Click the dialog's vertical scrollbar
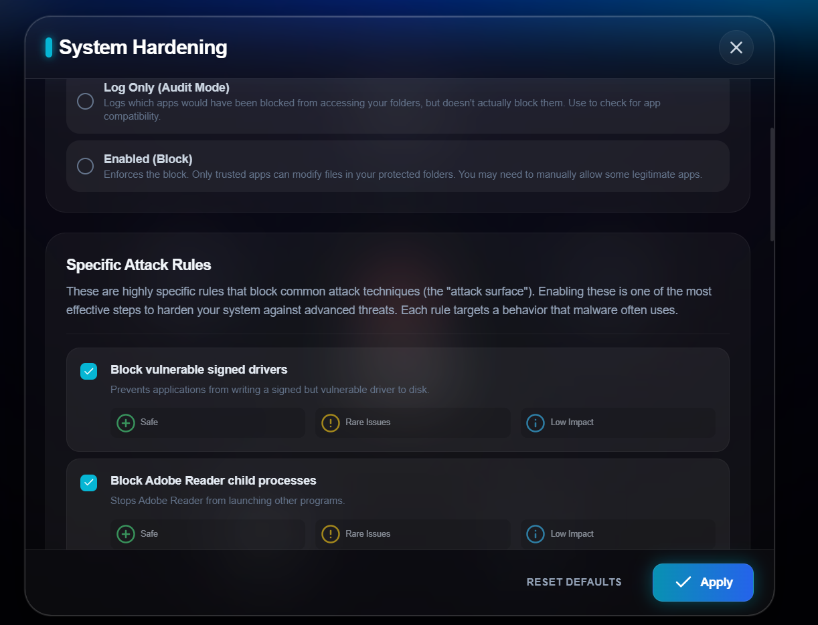Viewport: 818px width, 625px height. point(772,184)
